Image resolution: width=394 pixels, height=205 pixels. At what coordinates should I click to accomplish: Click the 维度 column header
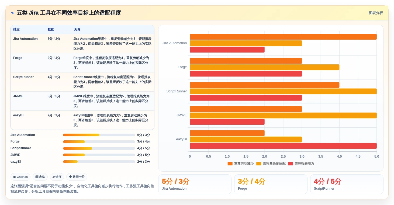(x=16, y=29)
